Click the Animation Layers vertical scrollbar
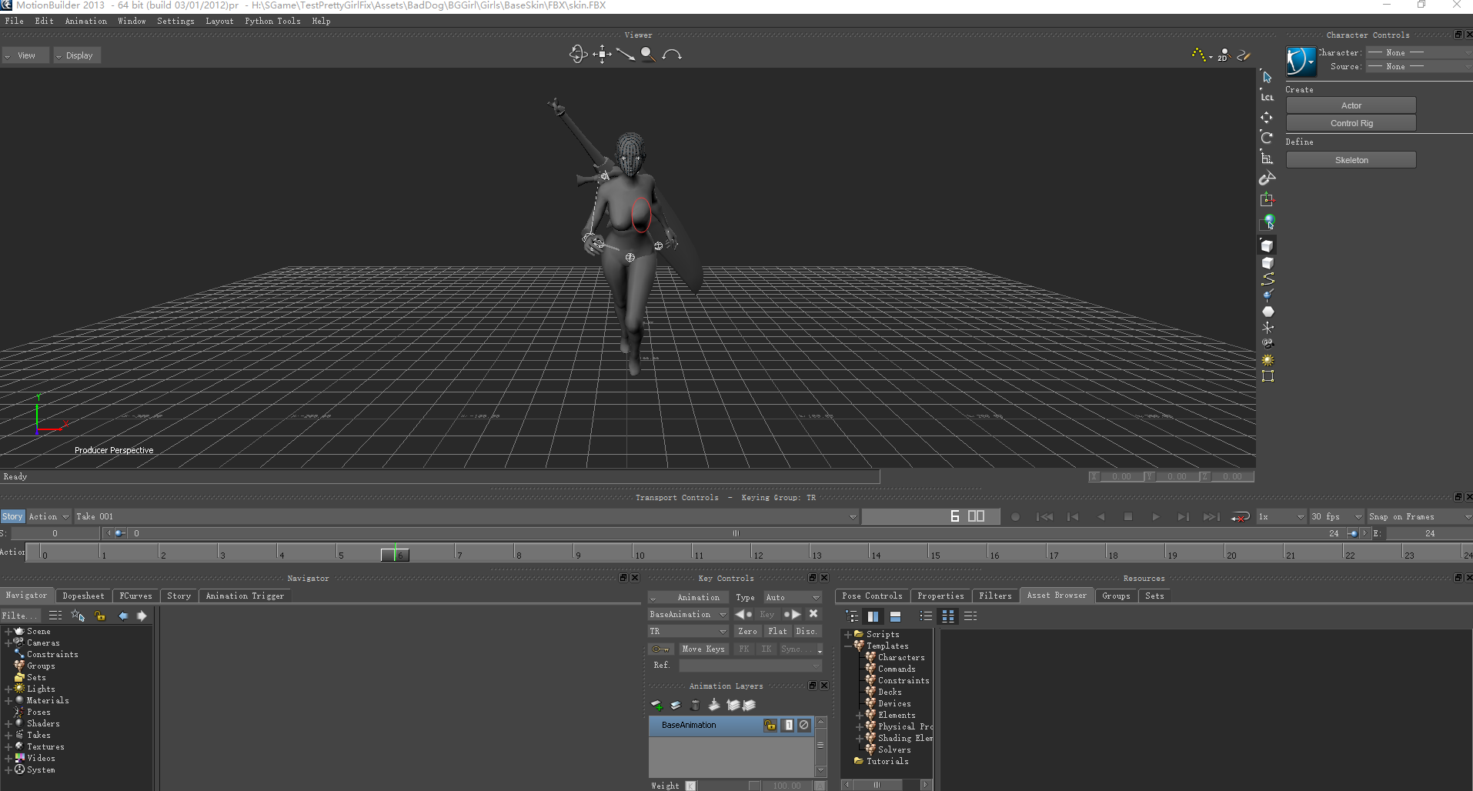The width and height of the screenshot is (1473, 791). (820, 746)
